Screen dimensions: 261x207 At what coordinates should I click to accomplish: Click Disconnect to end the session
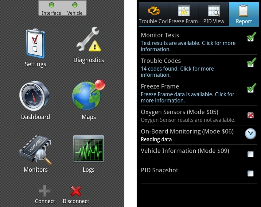[x=76, y=193]
